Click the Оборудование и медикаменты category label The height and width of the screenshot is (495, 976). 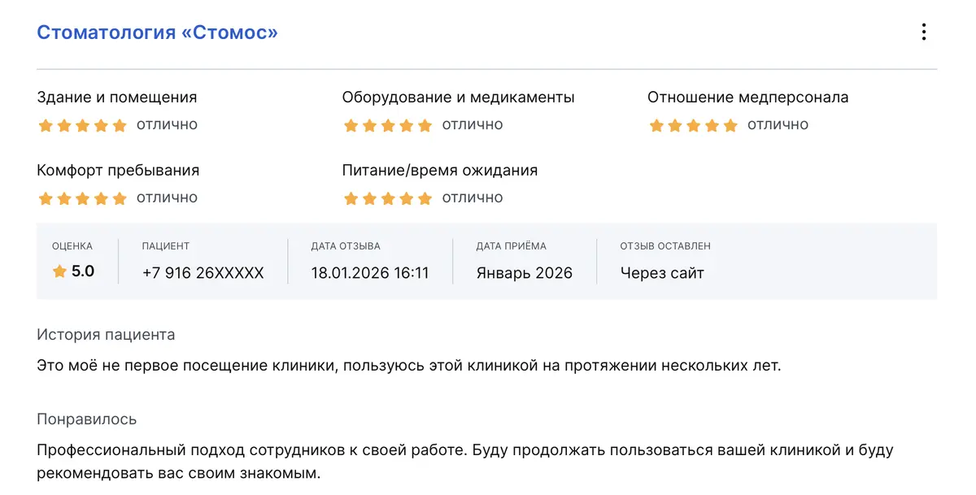pyautogui.click(x=459, y=98)
